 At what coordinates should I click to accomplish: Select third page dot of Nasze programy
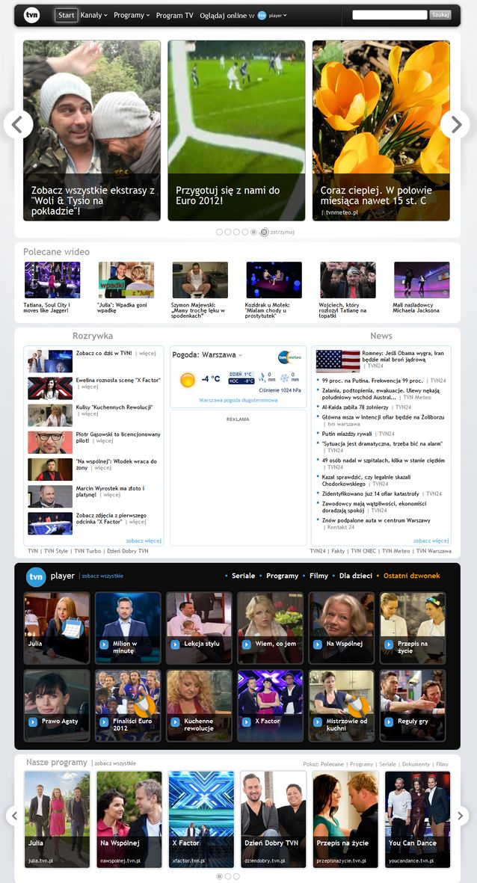tap(236, 876)
